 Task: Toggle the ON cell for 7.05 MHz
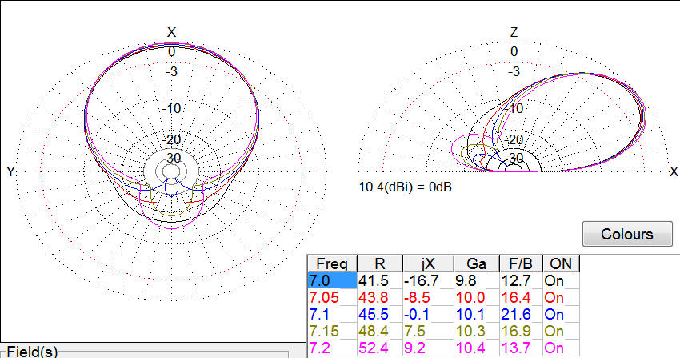[562, 298]
